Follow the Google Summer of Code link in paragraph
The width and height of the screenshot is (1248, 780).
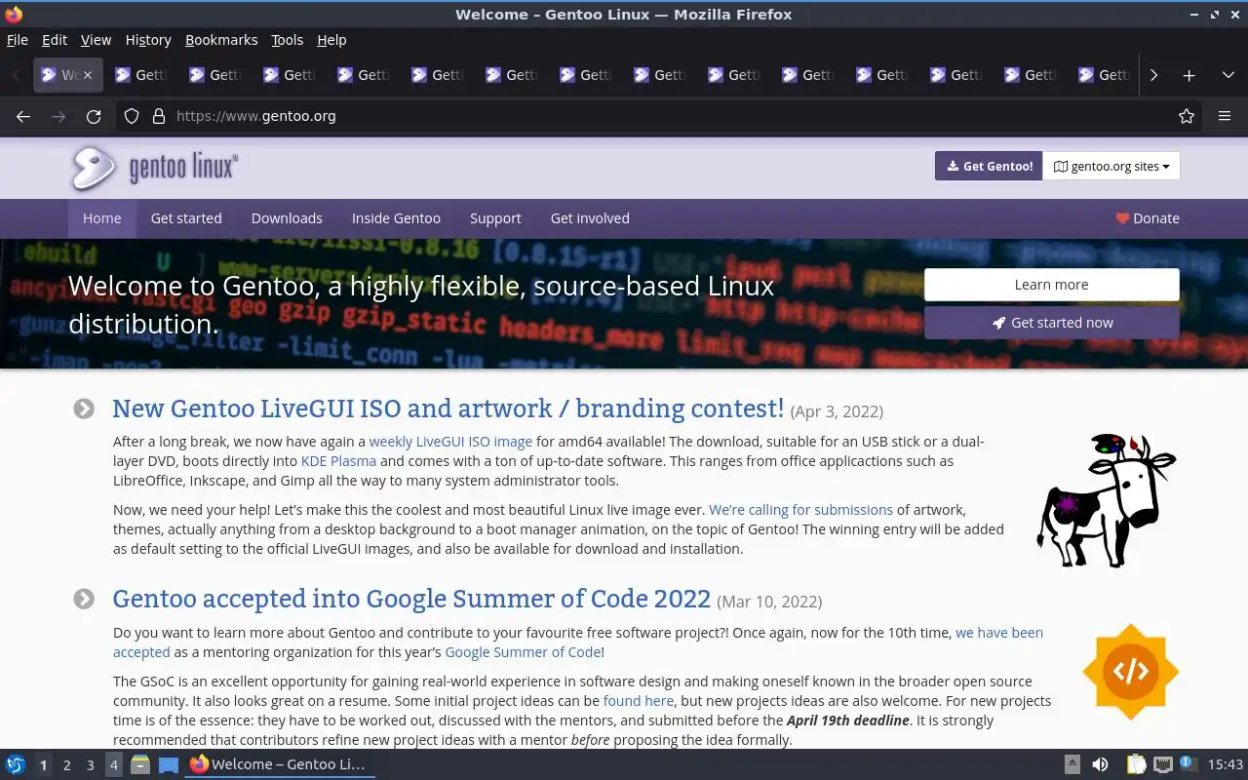point(523,652)
